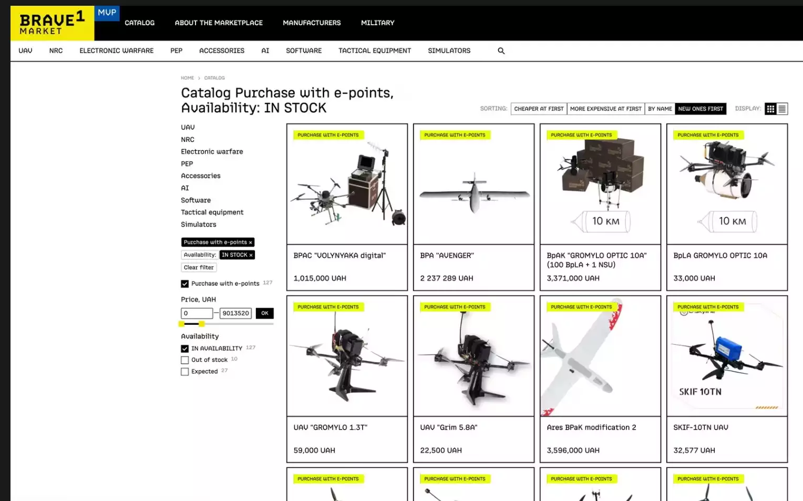Click the search magnifier icon

click(501, 51)
